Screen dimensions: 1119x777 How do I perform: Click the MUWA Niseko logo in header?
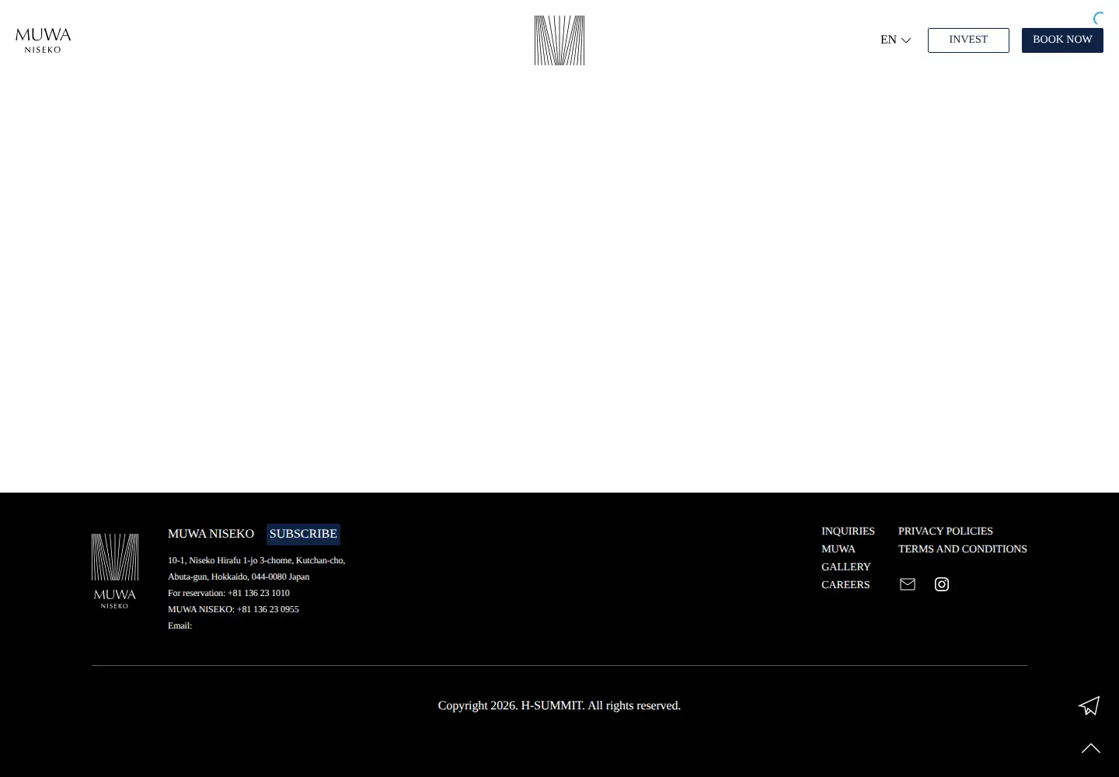[x=44, y=40]
